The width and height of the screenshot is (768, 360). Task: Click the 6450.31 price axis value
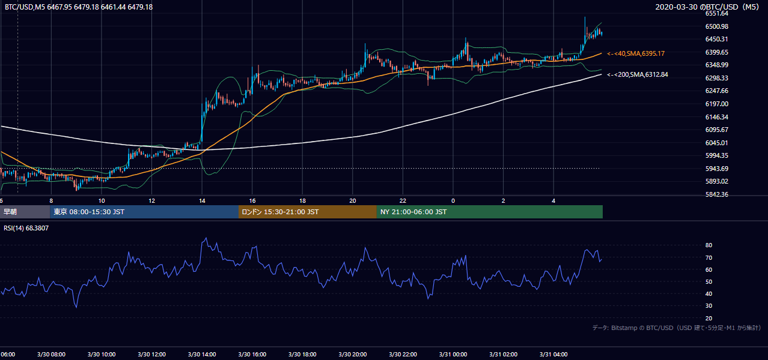[x=717, y=39]
